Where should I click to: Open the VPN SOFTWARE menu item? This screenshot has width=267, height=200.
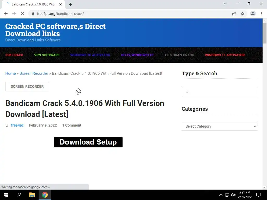point(47,55)
